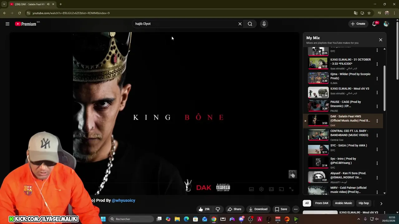This screenshot has height=224, width=399.
Task: Cast the video with Play on TV icon
Action: [281, 189]
